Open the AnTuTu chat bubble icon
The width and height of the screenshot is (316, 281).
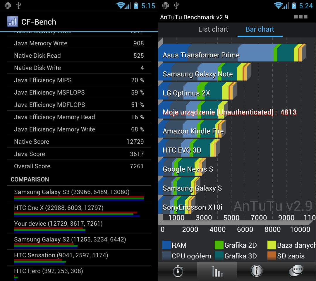pos(296,271)
